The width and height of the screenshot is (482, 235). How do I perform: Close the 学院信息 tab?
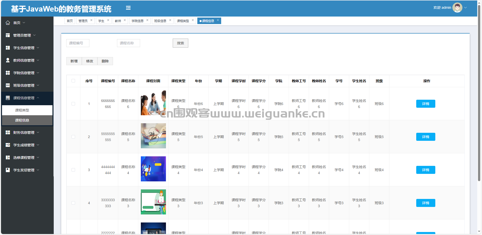pos(147,20)
